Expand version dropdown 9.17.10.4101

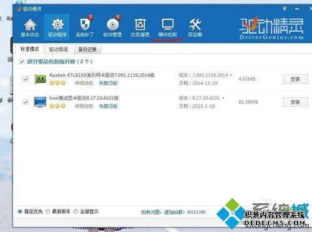tap(223, 98)
